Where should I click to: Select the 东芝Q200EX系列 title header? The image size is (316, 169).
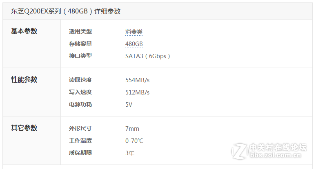[66, 11]
